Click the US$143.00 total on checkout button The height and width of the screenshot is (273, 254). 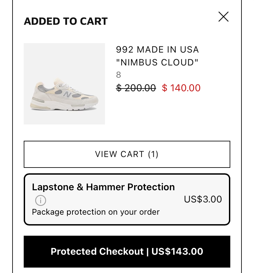point(177,252)
